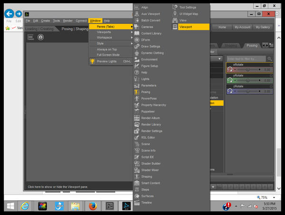285x215 pixels.
Task: Adjust the yRotate slider
Action: pos(247,80)
